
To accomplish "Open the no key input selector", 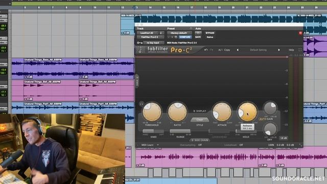I will pos(154,43).
